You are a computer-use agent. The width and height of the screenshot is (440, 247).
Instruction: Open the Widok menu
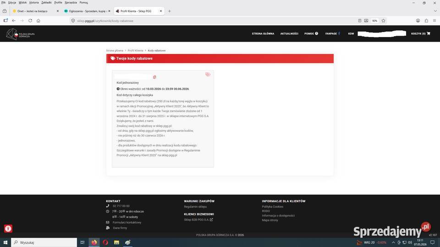click(22, 3)
